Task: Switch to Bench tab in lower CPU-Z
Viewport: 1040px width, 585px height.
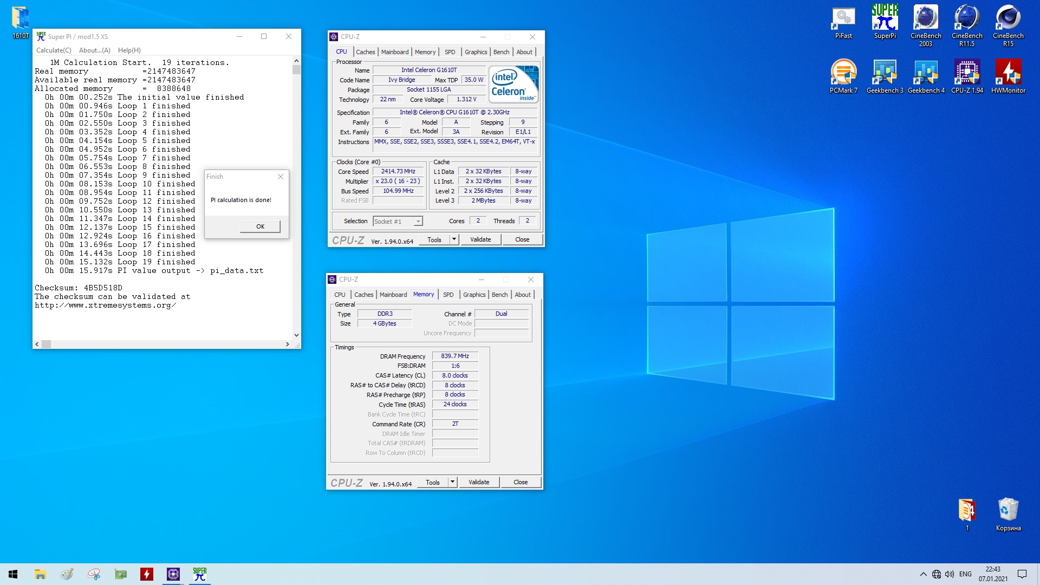Action: (x=500, y=295)
